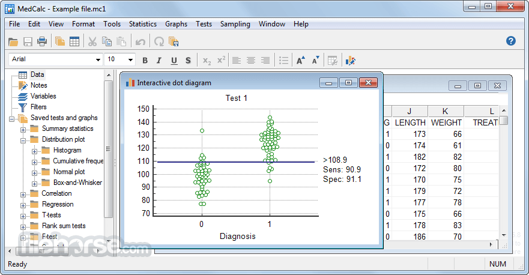Expand the Correlation folder
The width and height of the screenshot is (529, 275).
coord(23,195)
